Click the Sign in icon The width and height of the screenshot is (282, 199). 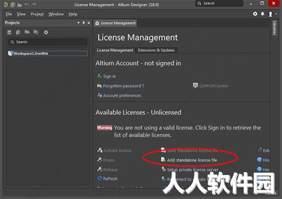100,76
